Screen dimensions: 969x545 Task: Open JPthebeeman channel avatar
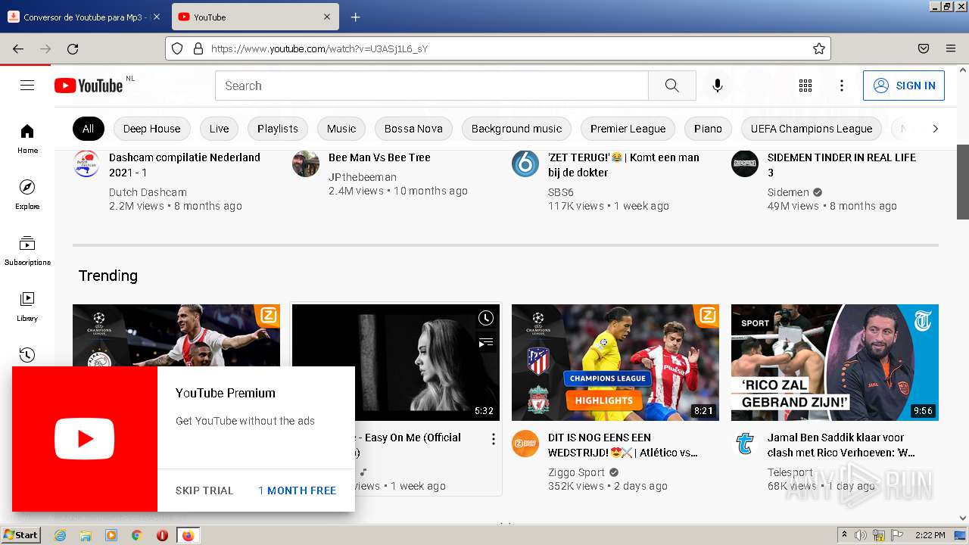coord(306,163)
